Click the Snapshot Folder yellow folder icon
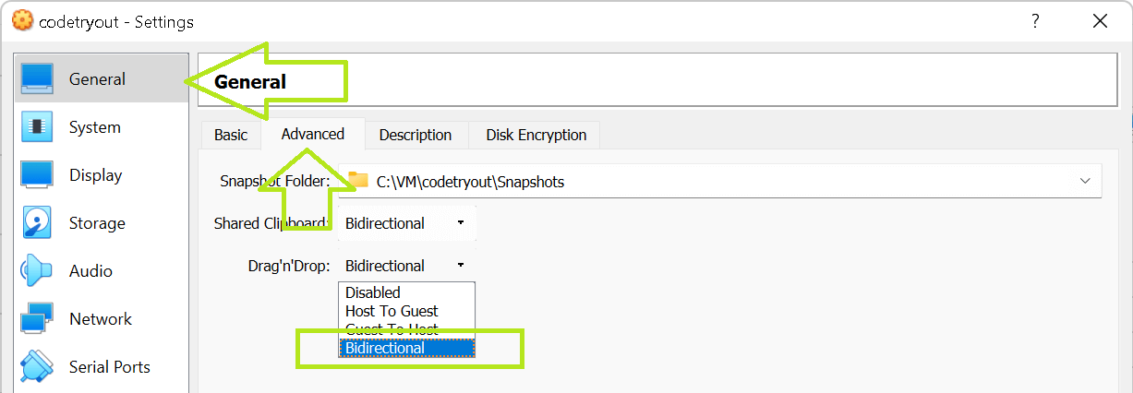The image size is (1133, 393). click(x=358, y=180)
